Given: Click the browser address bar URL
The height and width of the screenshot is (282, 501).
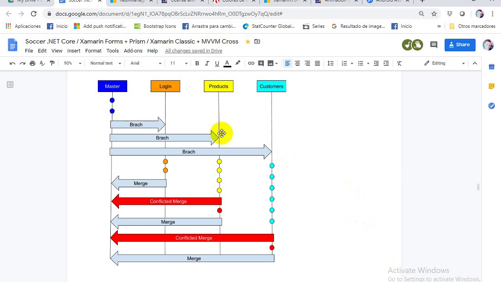Looking at the screenshot, I should point(169,14).
